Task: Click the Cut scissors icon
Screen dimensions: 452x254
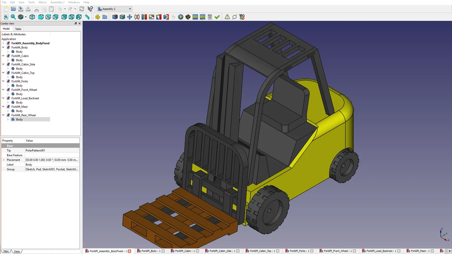Action: coord(36,9)
